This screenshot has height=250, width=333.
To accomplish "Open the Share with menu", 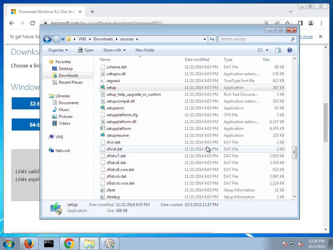I will [x=114, y=50].
